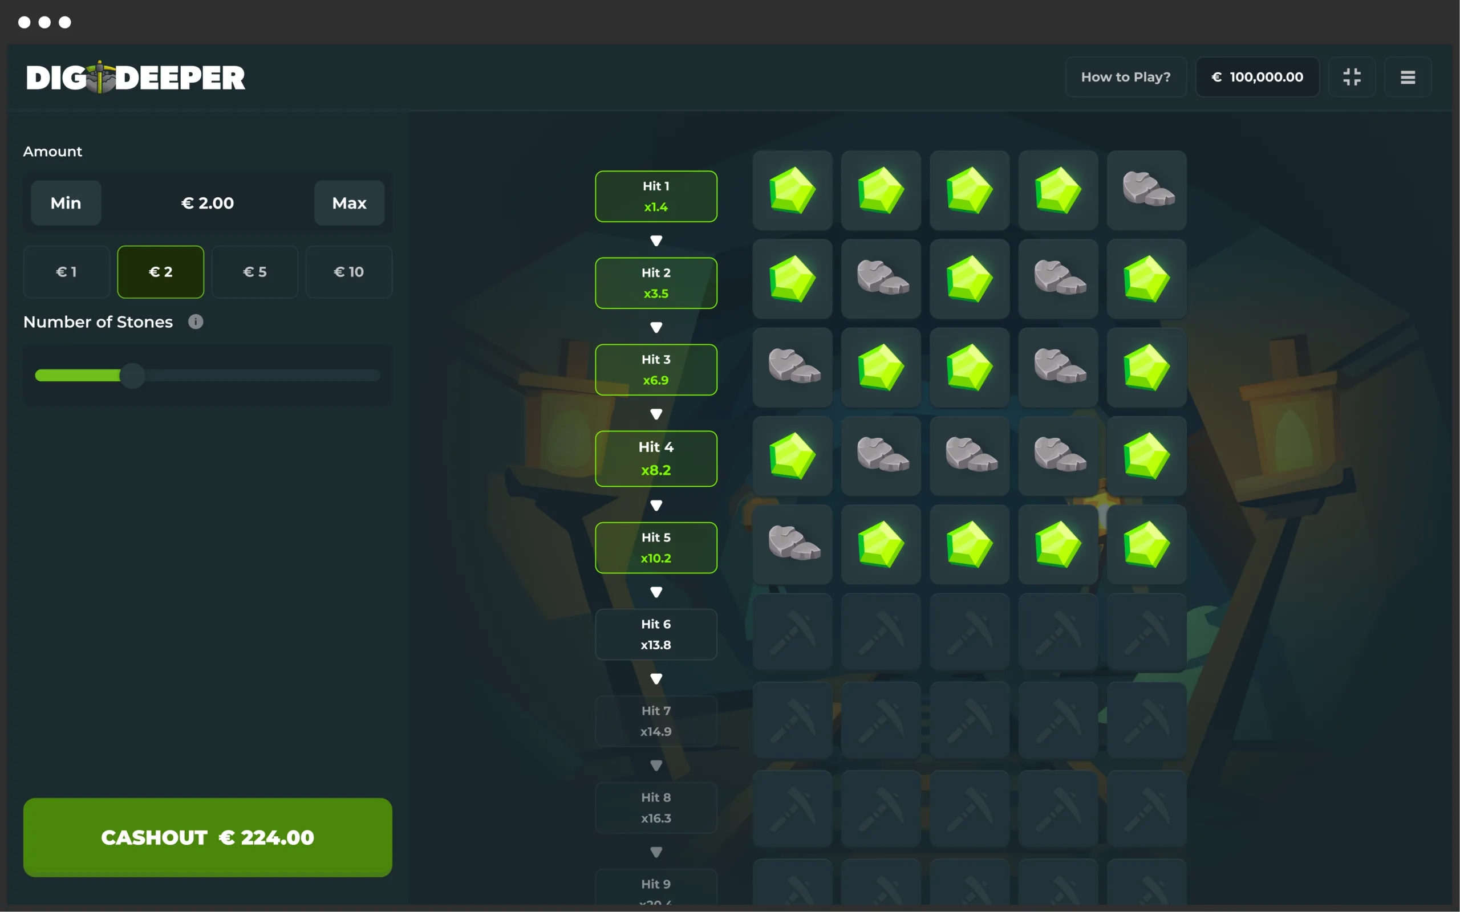Select the Hit 4 x8.2 multiplier box
The image size is (1460, 912).
pos(656,458)
